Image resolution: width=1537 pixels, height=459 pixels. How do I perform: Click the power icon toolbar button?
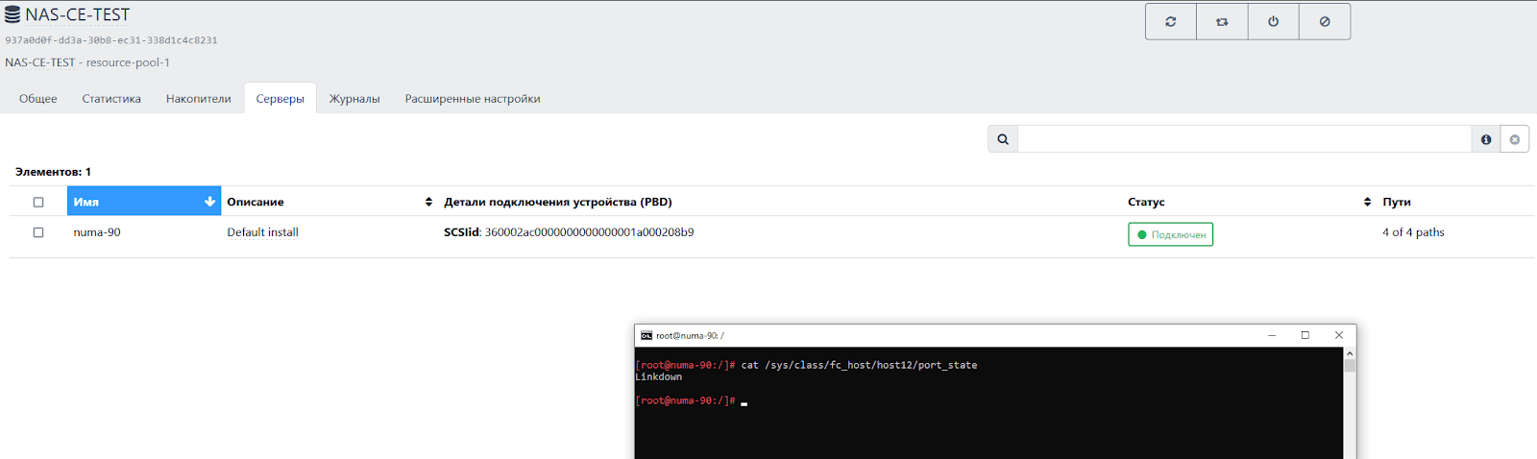[1273, 21]
